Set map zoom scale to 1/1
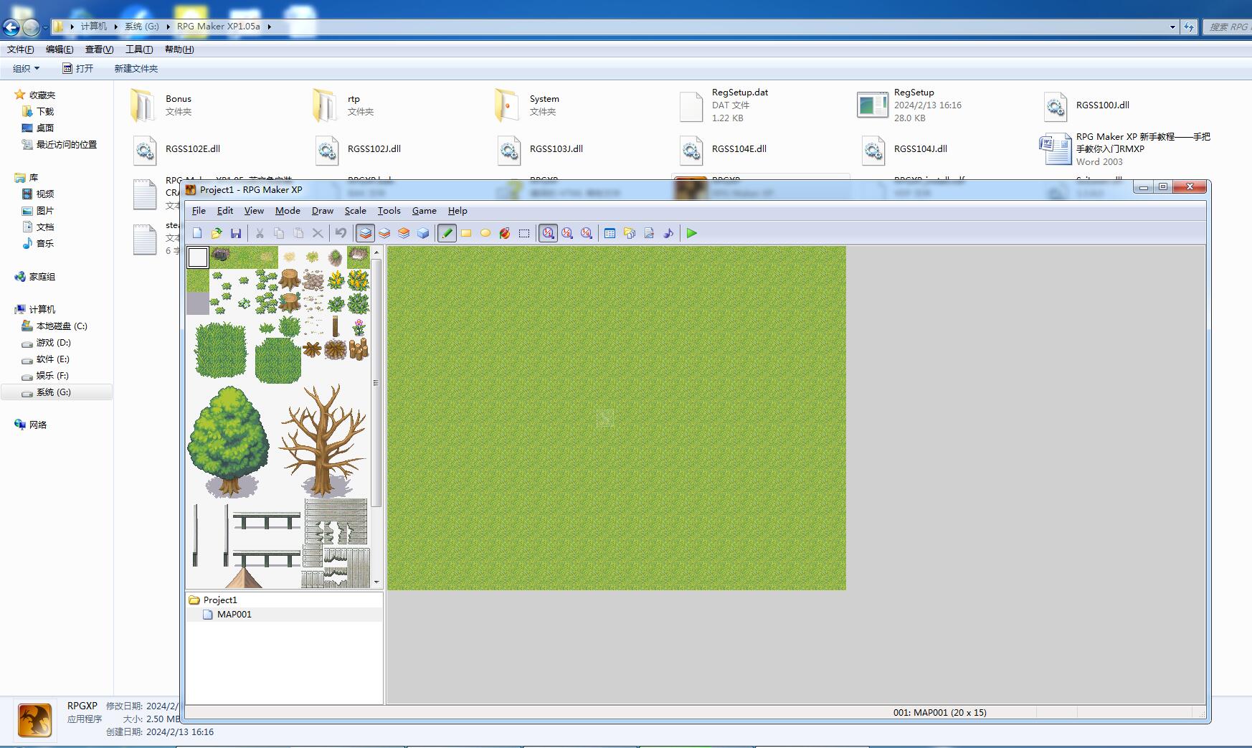Image resolution: width=1252 pixels, height=748 pixels. [x=549, y=233]
